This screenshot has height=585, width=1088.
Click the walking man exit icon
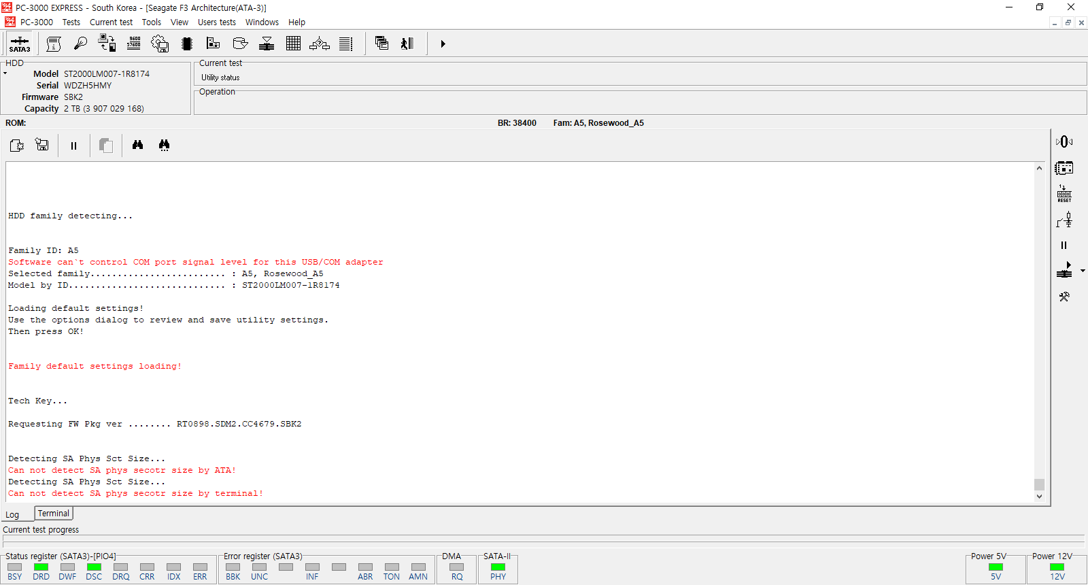pos(407,44)
